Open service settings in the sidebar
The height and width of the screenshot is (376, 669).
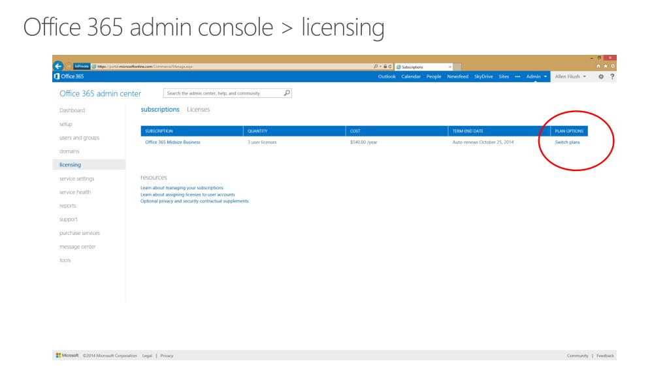[77, 179]
